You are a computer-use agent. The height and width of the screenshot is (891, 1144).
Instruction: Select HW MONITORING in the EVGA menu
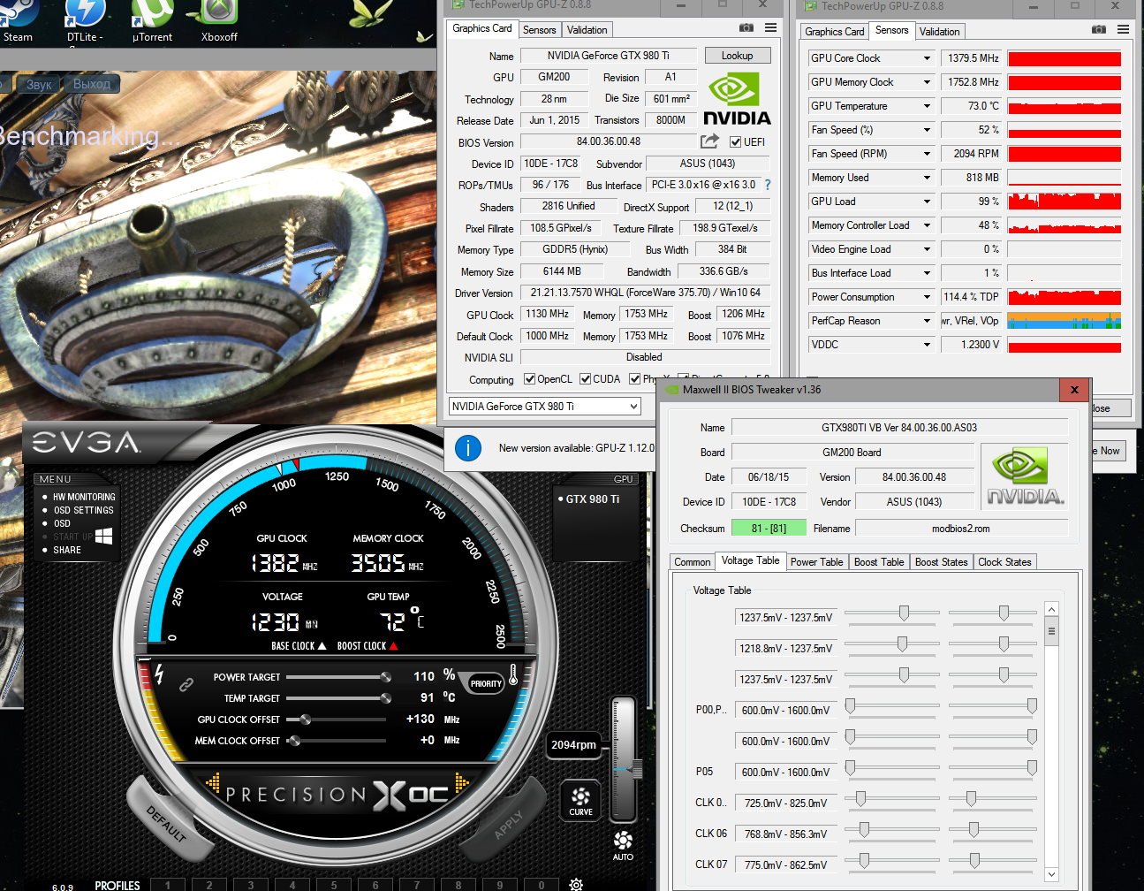pos(84,497)
